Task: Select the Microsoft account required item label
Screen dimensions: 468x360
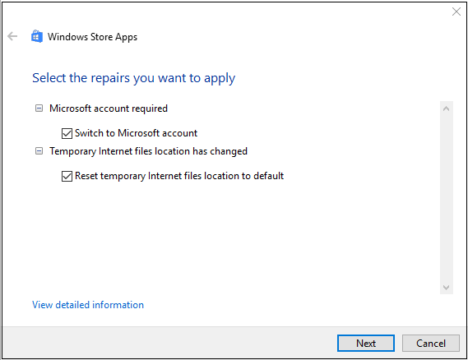Action: pyautogui.click(x=109, y=108)
